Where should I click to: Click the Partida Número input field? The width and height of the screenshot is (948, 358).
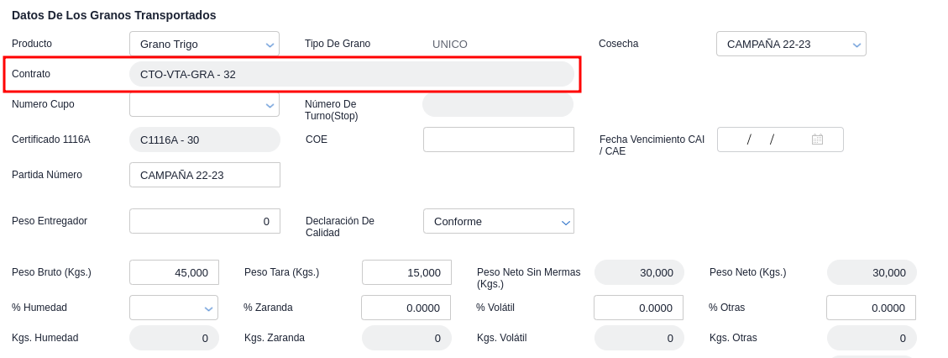(x=204, y=175)
